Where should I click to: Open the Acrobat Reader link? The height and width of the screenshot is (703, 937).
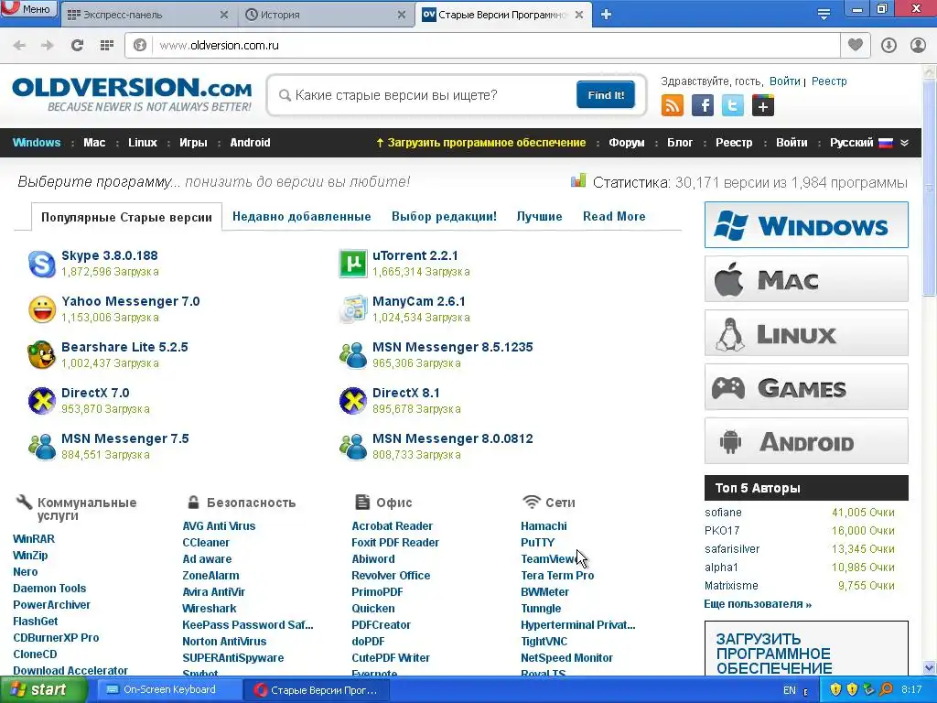point(392,526)
